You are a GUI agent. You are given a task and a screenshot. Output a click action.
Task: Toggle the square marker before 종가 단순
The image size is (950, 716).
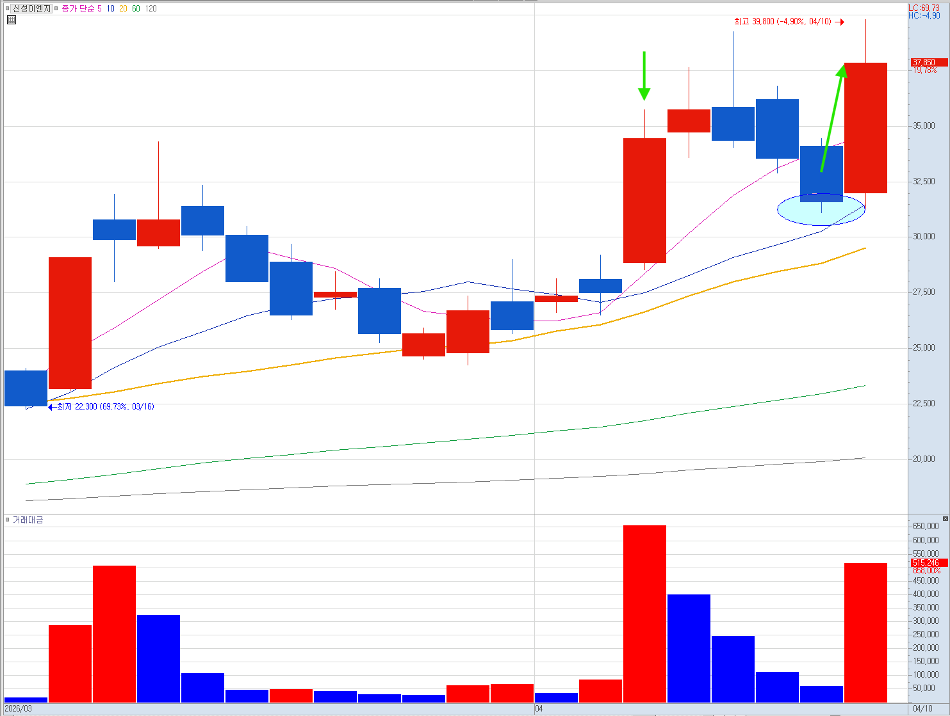click(57, 8)
